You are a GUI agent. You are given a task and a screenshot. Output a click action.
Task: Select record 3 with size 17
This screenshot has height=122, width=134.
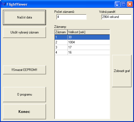(82, 47)
